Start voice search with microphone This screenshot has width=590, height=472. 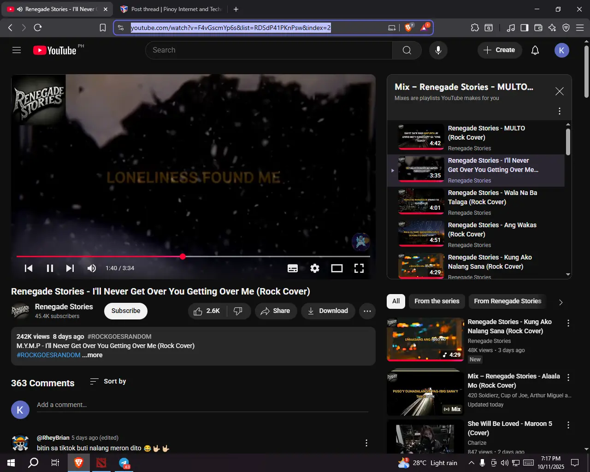[438, 50]
